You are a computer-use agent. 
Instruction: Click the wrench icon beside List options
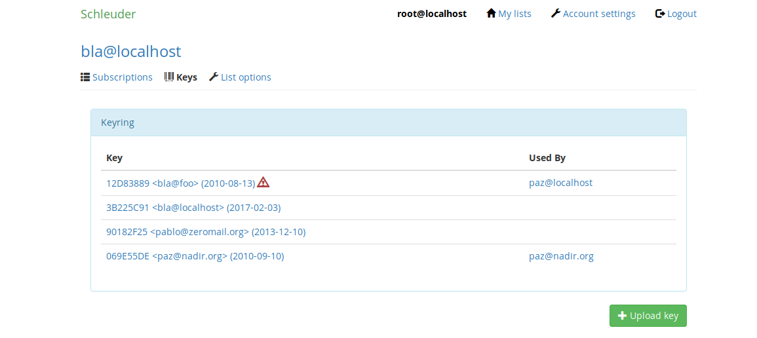coord(214,77)
